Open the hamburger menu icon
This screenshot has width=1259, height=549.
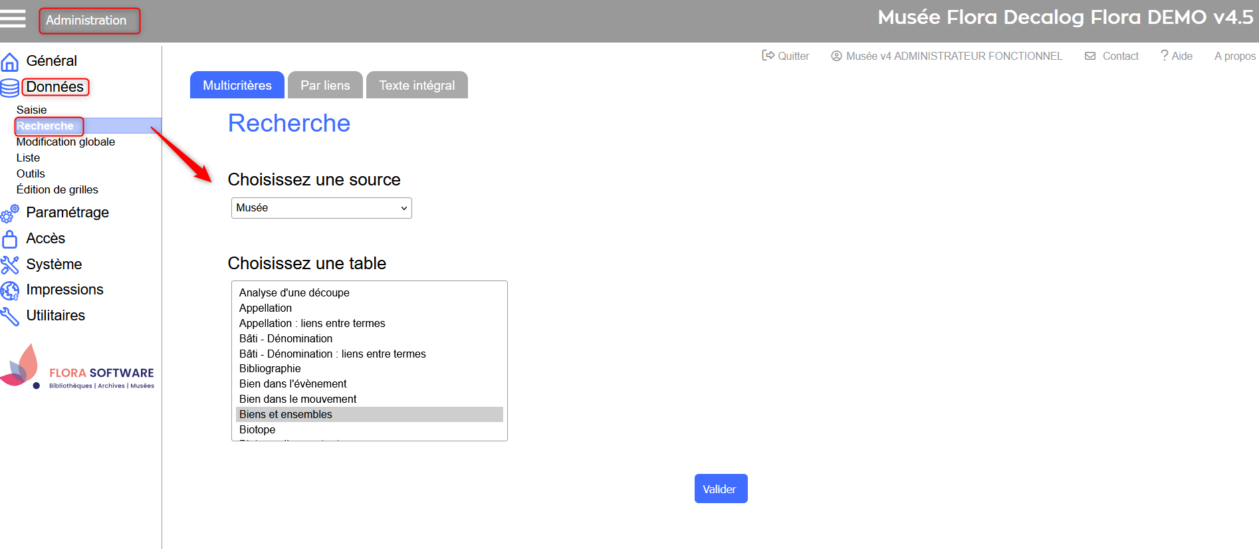point(13,19)
